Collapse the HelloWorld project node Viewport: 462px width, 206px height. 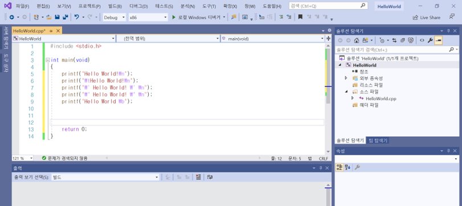(x=340, y=65)
